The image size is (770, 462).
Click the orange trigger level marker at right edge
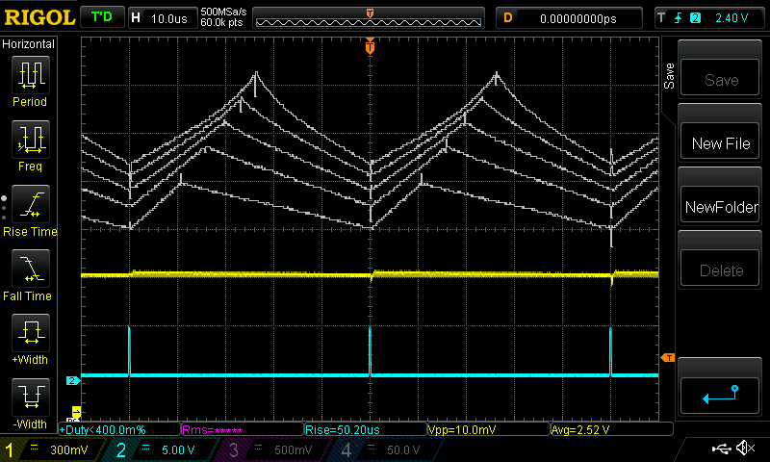tap(666, 358)
